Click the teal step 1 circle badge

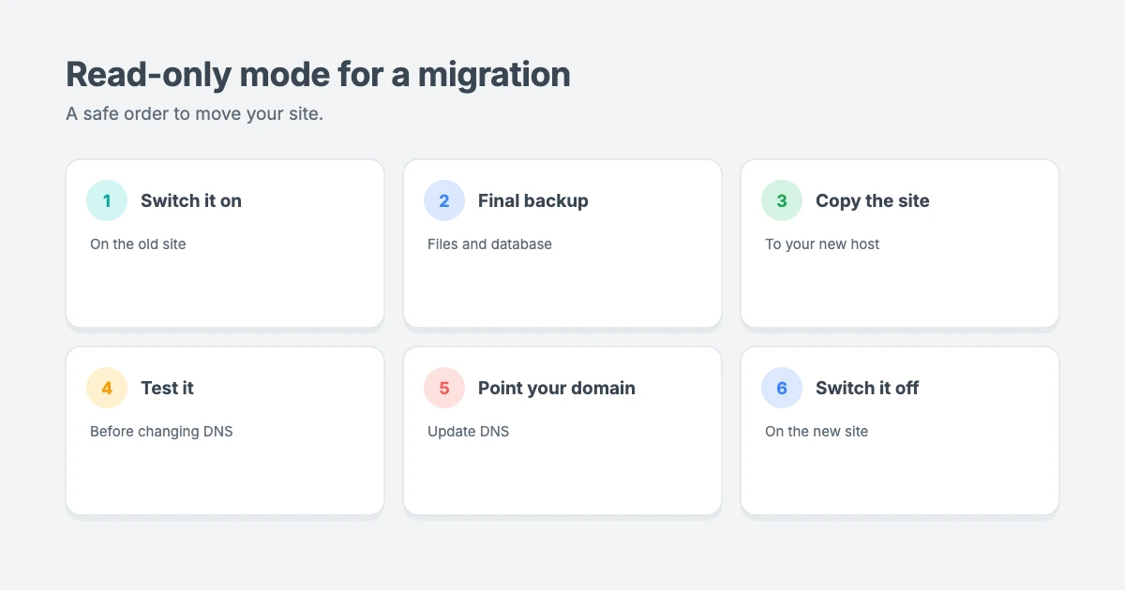coord(107,200)
